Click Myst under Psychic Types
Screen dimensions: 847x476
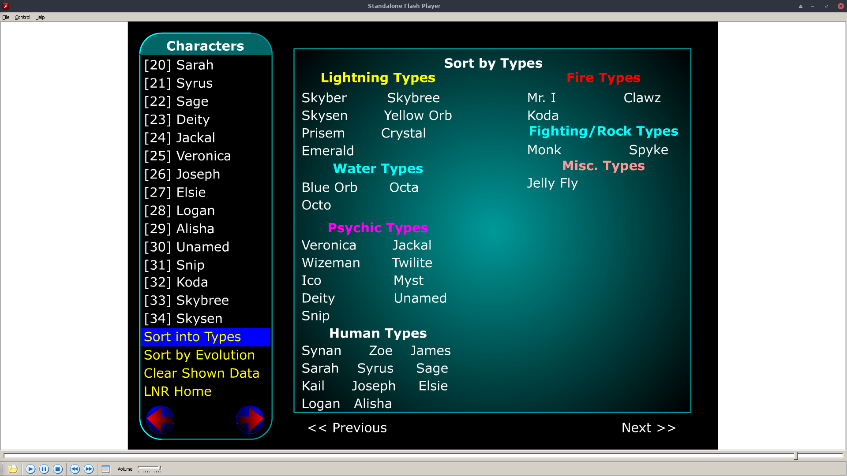tap(409, 280)
